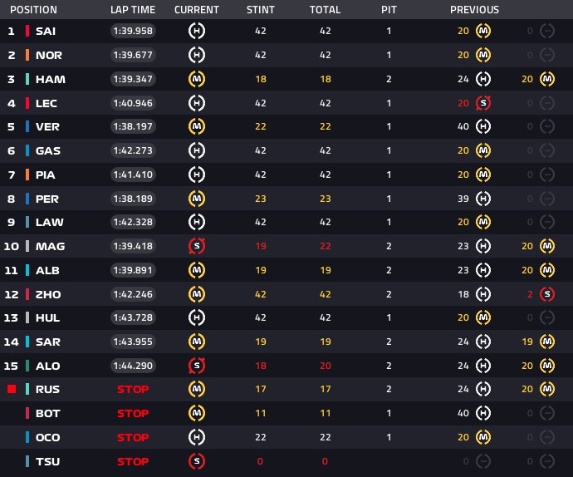The height and width of the screenshot is (477, 573).
Task: Click HAM's current medium tyre icon
Action: pos(197,79)
